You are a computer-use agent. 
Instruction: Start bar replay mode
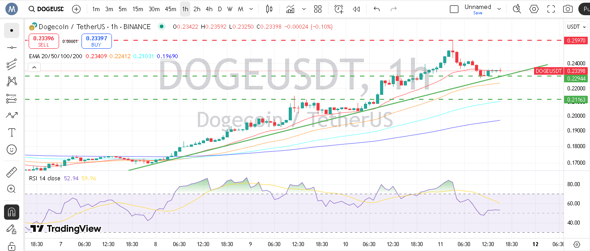point(356,9)
